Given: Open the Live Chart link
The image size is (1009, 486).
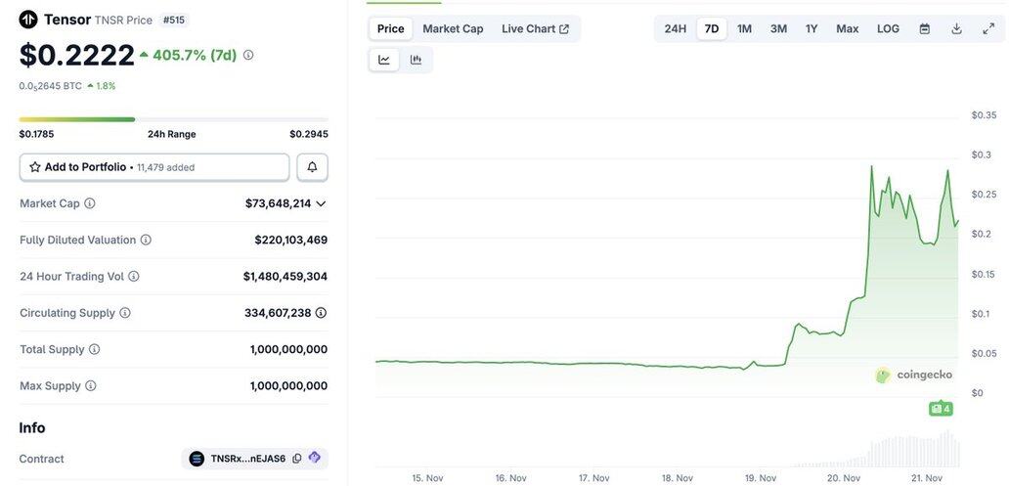Looking at the screenshot, I should [535, 28].
